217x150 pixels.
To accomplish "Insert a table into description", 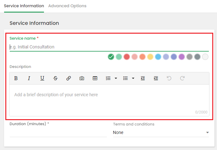I will tap(95, 78).
